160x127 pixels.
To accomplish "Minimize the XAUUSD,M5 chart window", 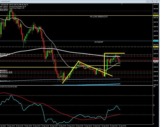I will coord(148,1).
